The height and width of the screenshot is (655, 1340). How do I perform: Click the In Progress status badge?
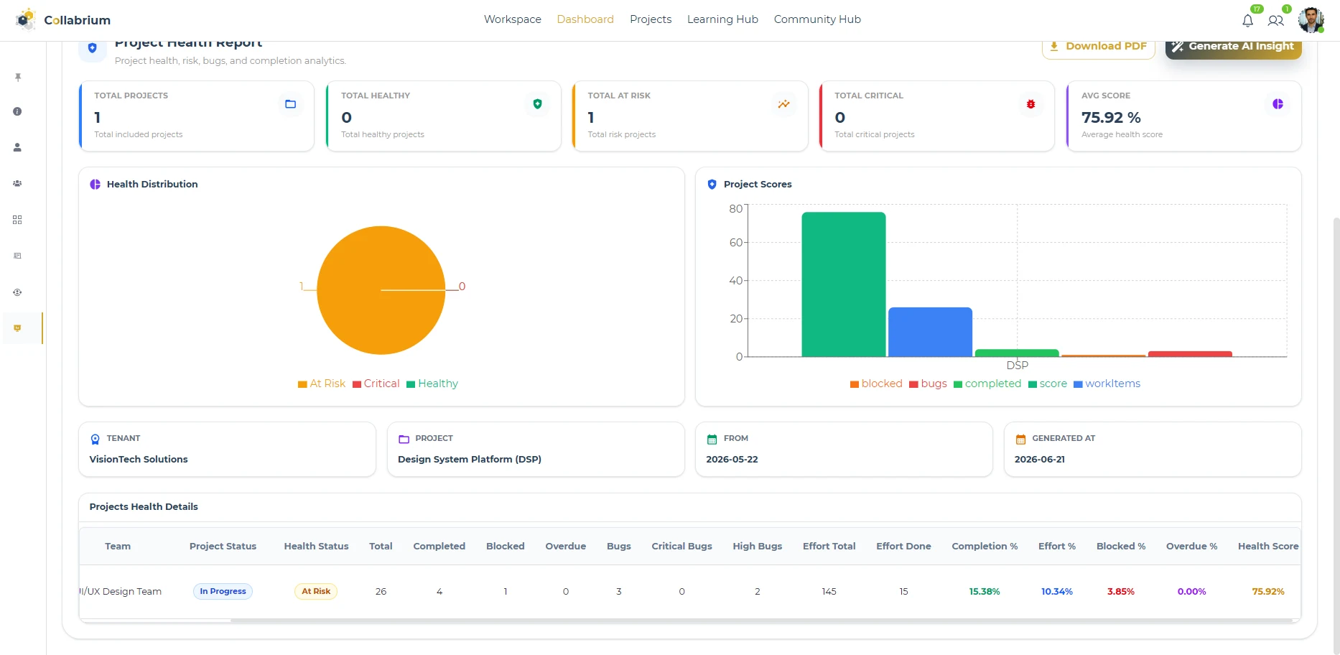(x=223, y=591)
